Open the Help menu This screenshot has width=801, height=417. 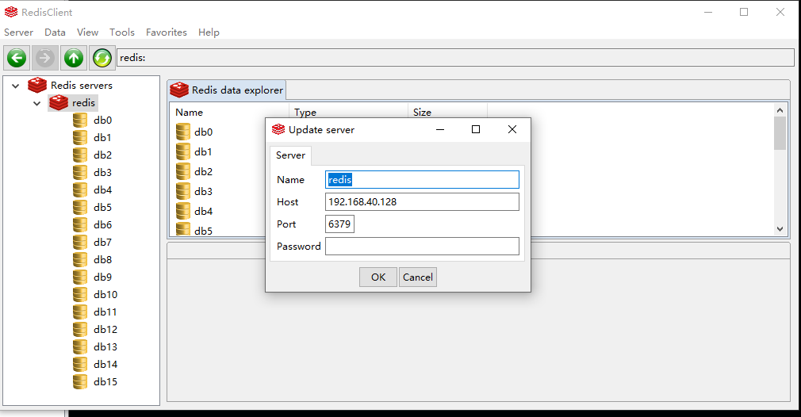pyautogui.click(x=209, y=33)
